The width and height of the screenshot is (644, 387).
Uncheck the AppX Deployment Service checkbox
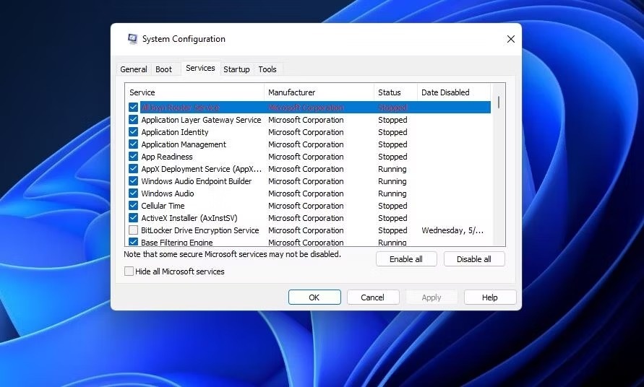(x=133, y=169)
